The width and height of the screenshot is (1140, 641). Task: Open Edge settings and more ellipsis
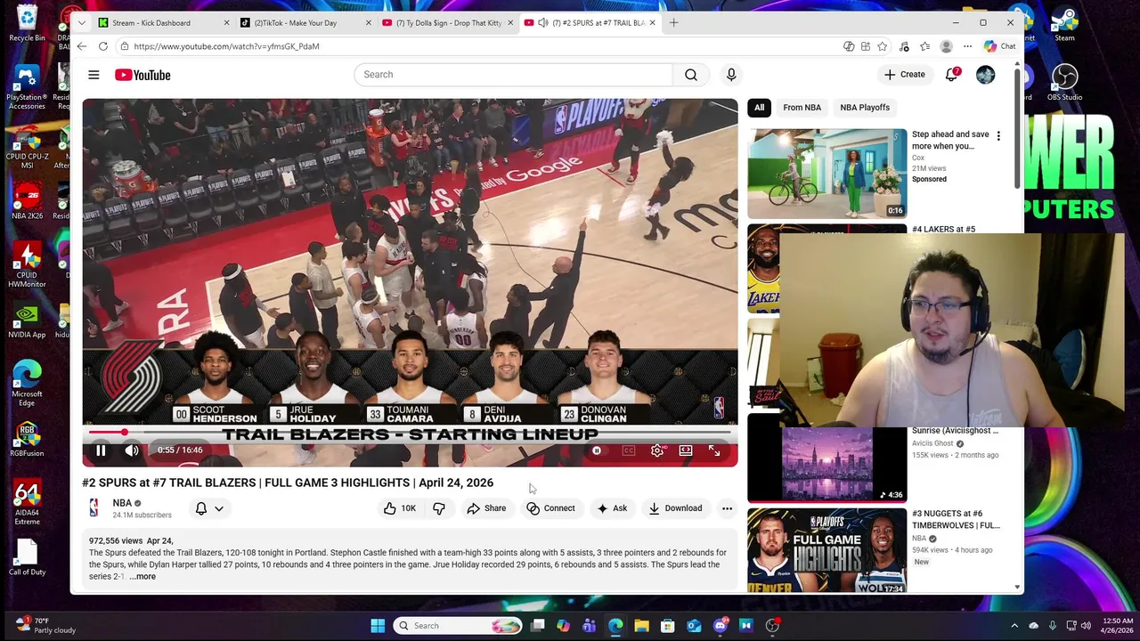967,46
